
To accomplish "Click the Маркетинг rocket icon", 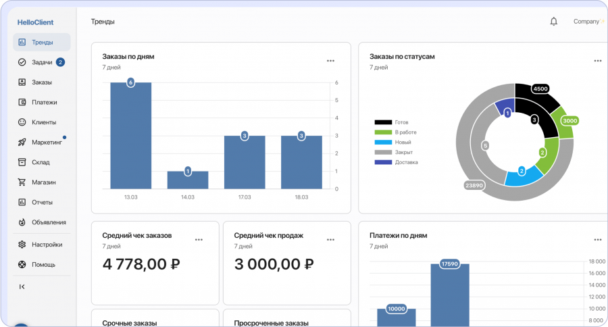I will click(22, 143).
